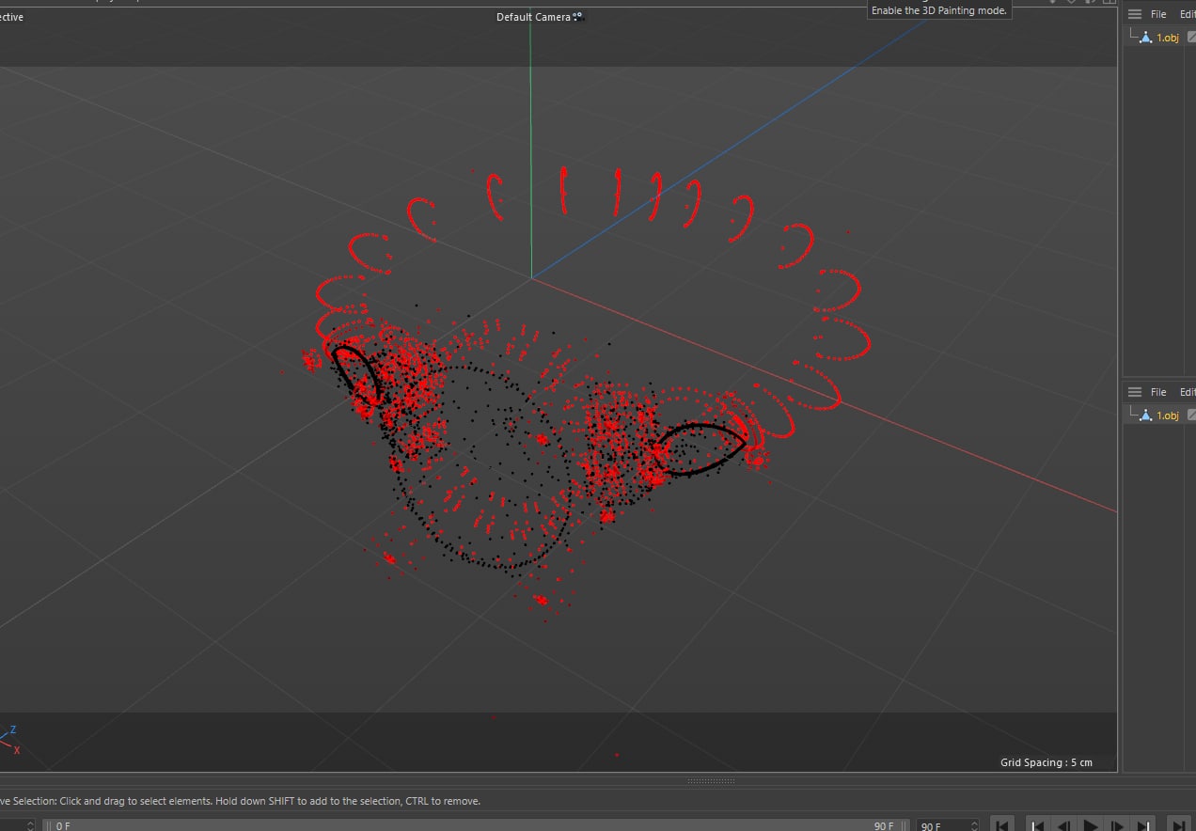
Task: Jump to the next keyframe
Action: click(1143, 825)
